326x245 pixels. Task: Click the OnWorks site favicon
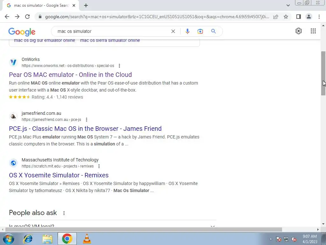(x=13, y=62)
